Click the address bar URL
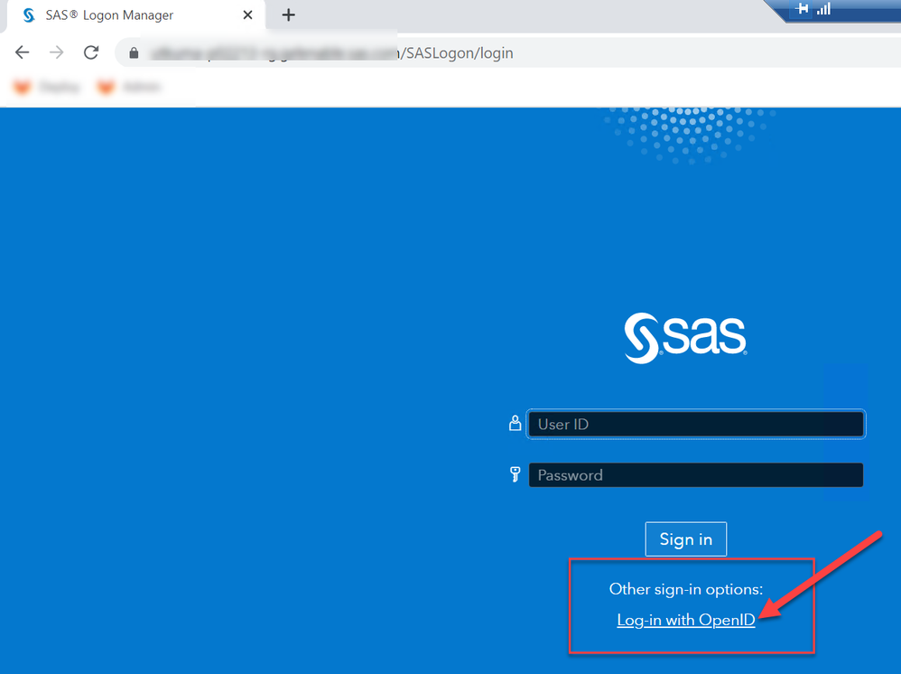 click(x=332, y=53)
